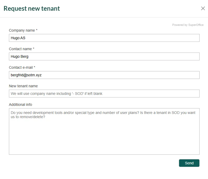
Task: Focus the Company name input field
Action: click(104, 38)
